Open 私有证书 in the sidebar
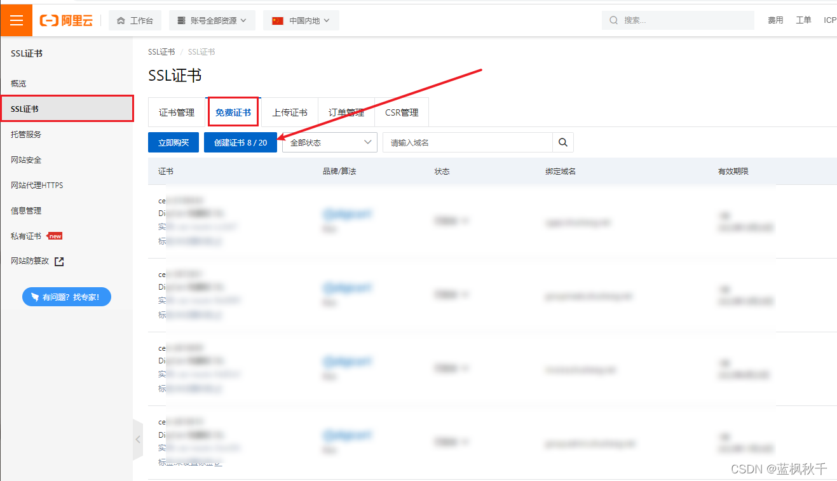Image resolution: width=837 pixels, height=481 pixels. pyautogui.click(x=26, y=236)
